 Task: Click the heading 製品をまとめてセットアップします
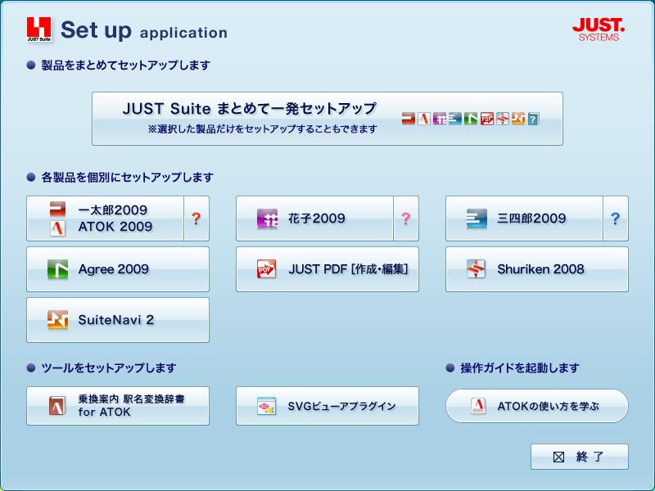click(x=126, y=65)
